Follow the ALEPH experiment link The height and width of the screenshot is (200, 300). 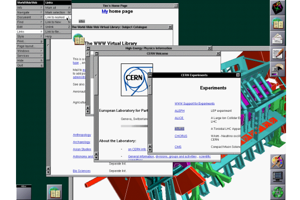pos(179,111)
